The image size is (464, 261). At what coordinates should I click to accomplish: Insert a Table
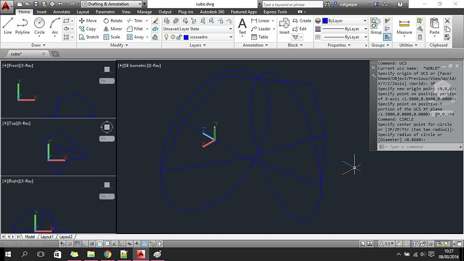tap(259, 37)
